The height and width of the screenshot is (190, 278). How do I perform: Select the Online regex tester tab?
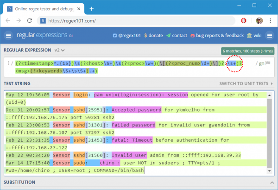[44, 9]
